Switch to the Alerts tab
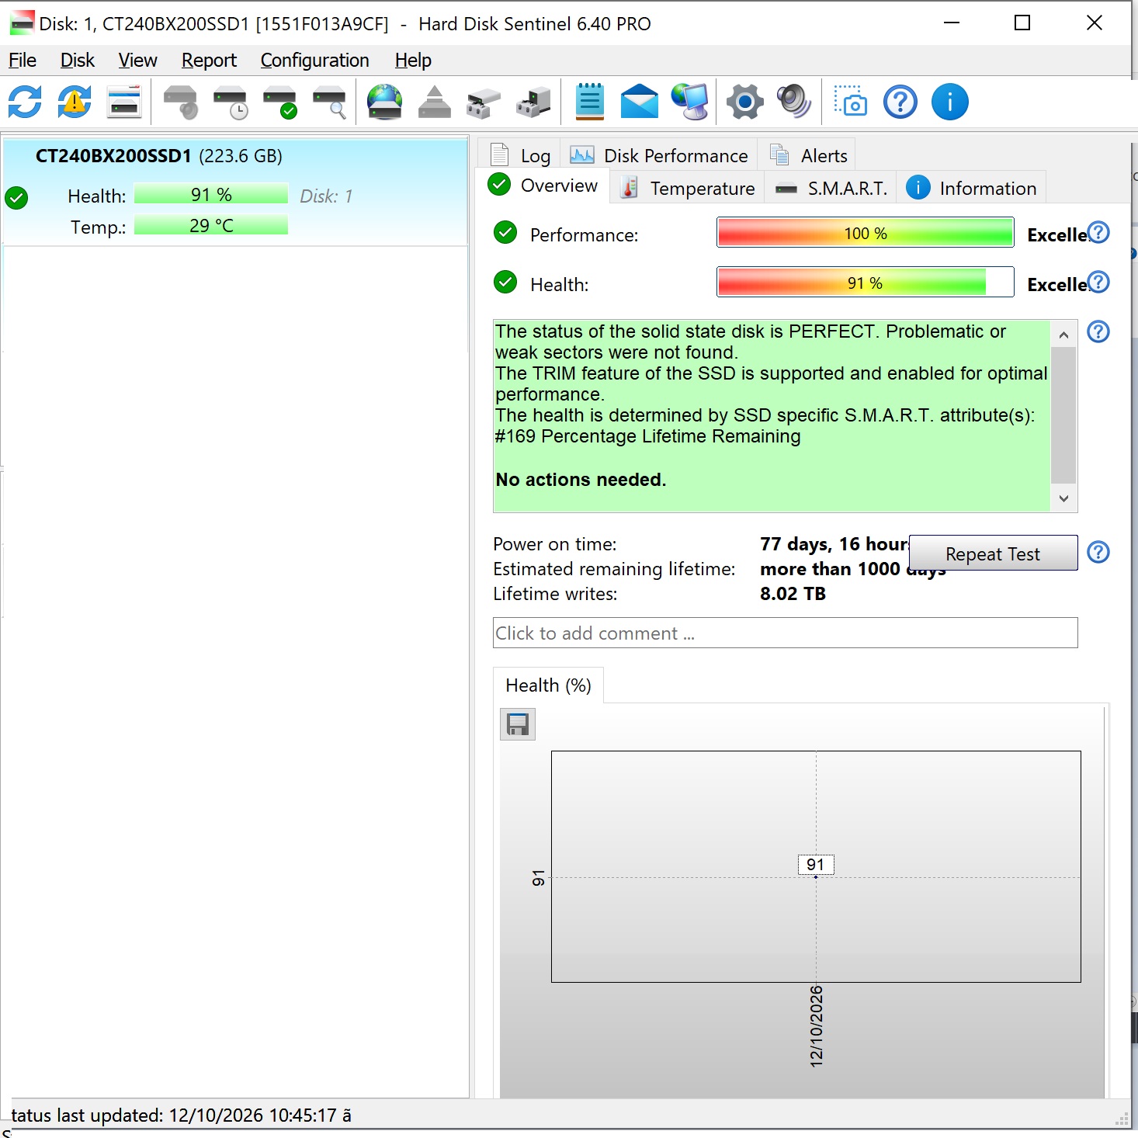This screenshot has width=1138, height=1138. [807, 155]
